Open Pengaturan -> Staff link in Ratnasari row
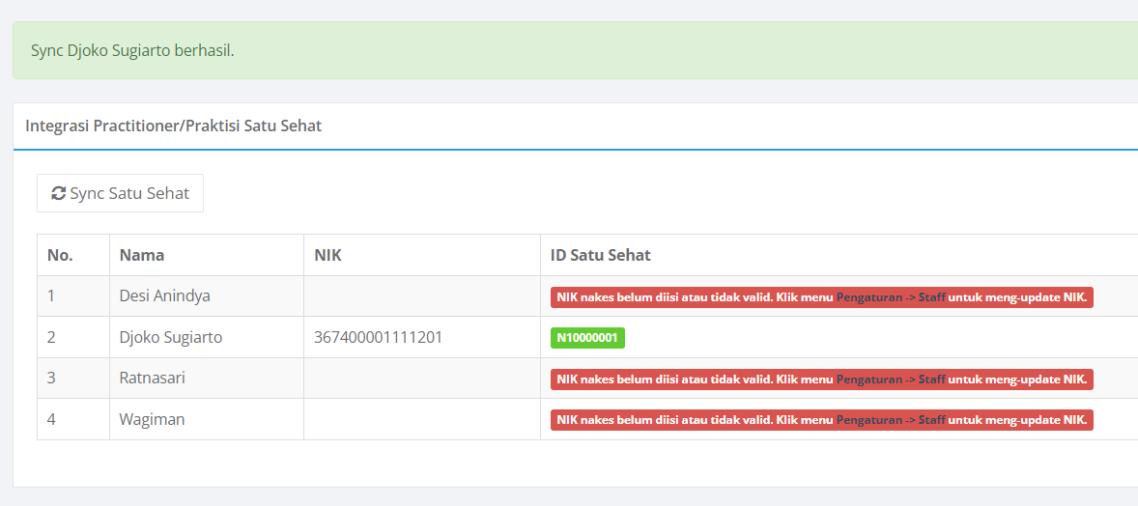1138x506 pixels. tap(892, 379)
